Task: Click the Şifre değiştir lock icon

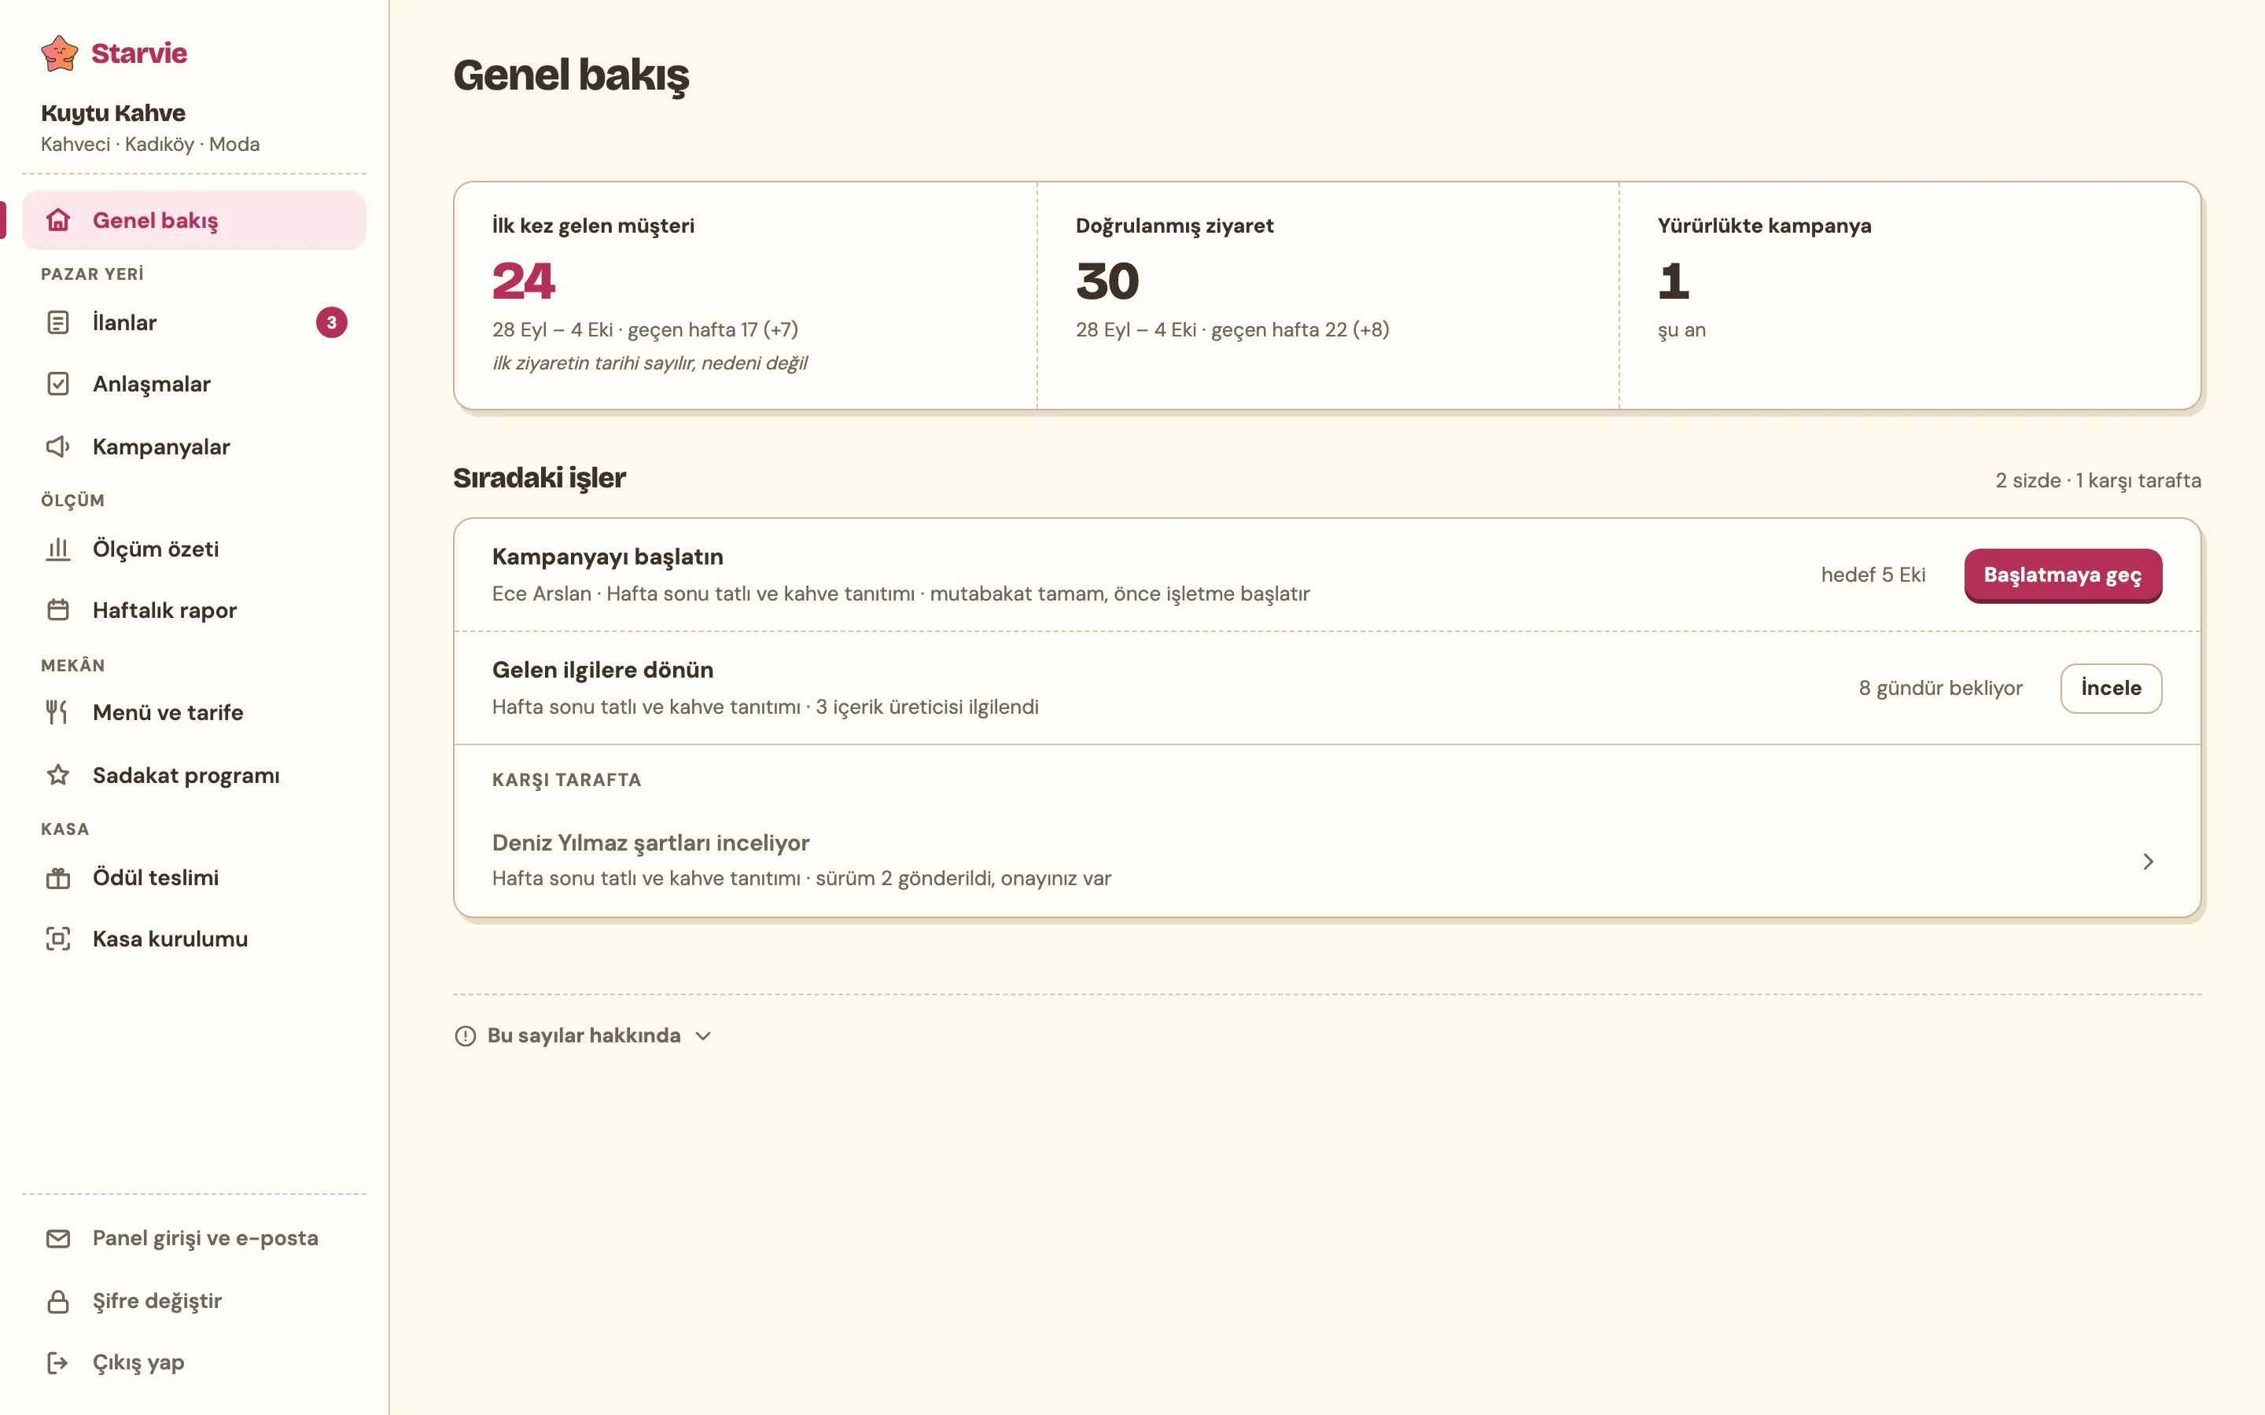Action: tap(58, 1301)
